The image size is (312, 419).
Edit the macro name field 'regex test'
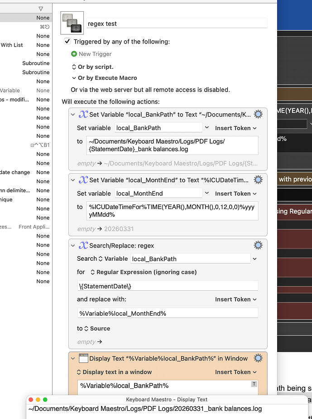177,24
